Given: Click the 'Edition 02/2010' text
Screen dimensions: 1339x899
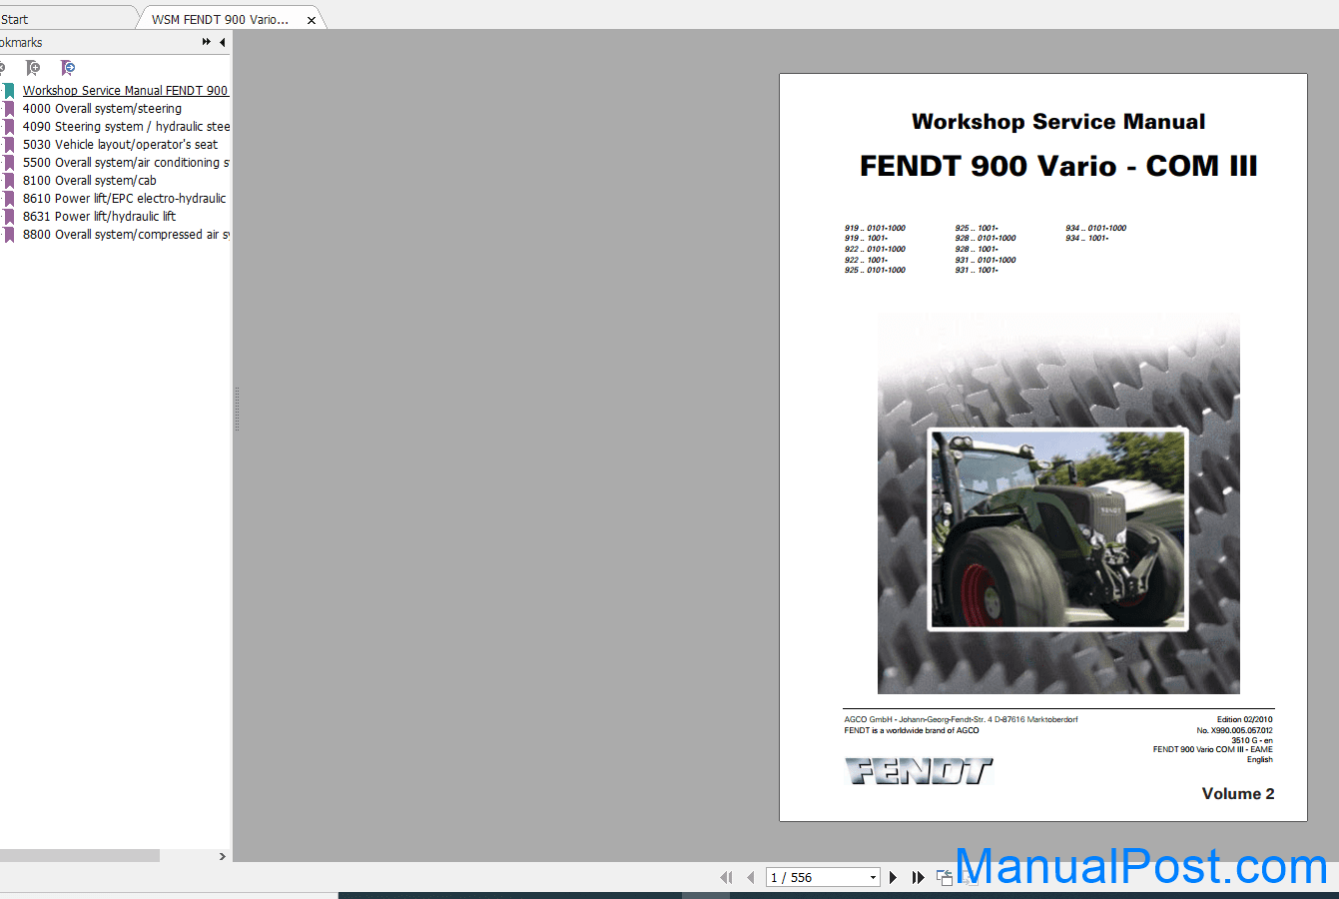Looking at the screenshot, I should click(x=1244, y=719).
